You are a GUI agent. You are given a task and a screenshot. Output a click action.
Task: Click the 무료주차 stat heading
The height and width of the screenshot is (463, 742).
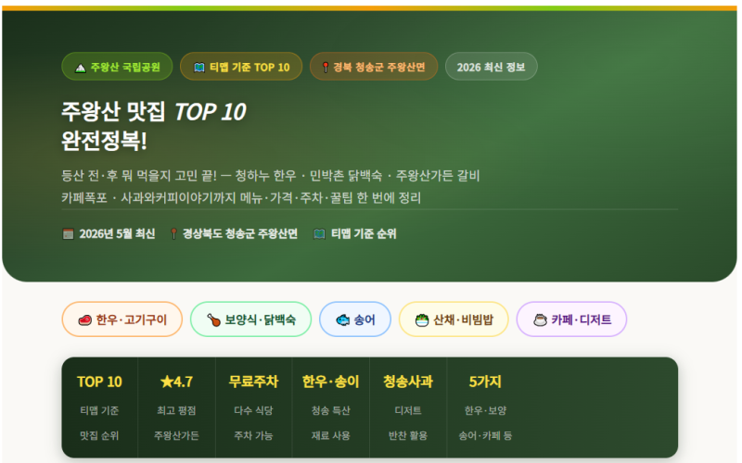253,382
